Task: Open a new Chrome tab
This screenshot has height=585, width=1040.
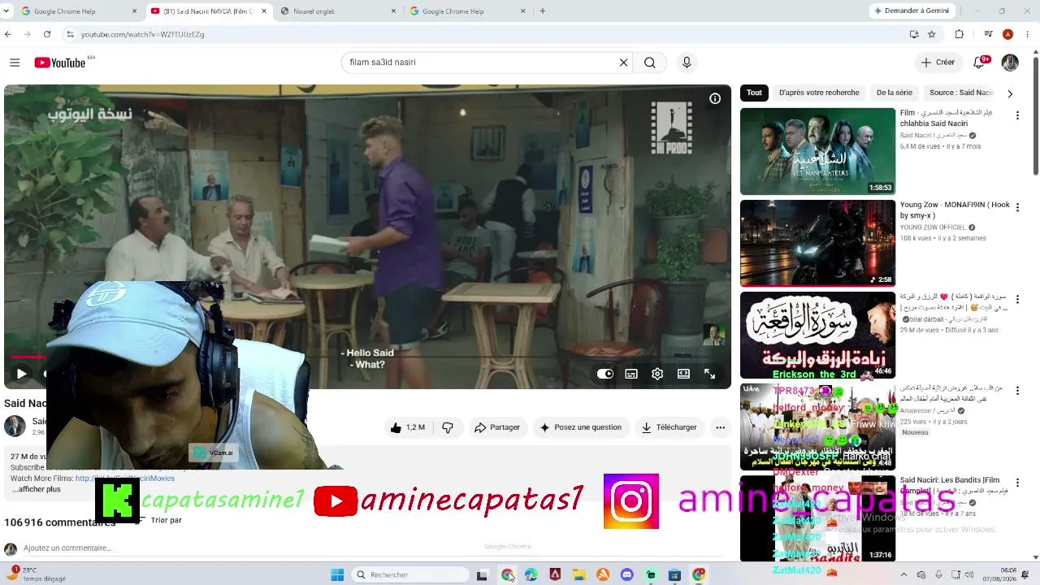Action: point(543,11)
